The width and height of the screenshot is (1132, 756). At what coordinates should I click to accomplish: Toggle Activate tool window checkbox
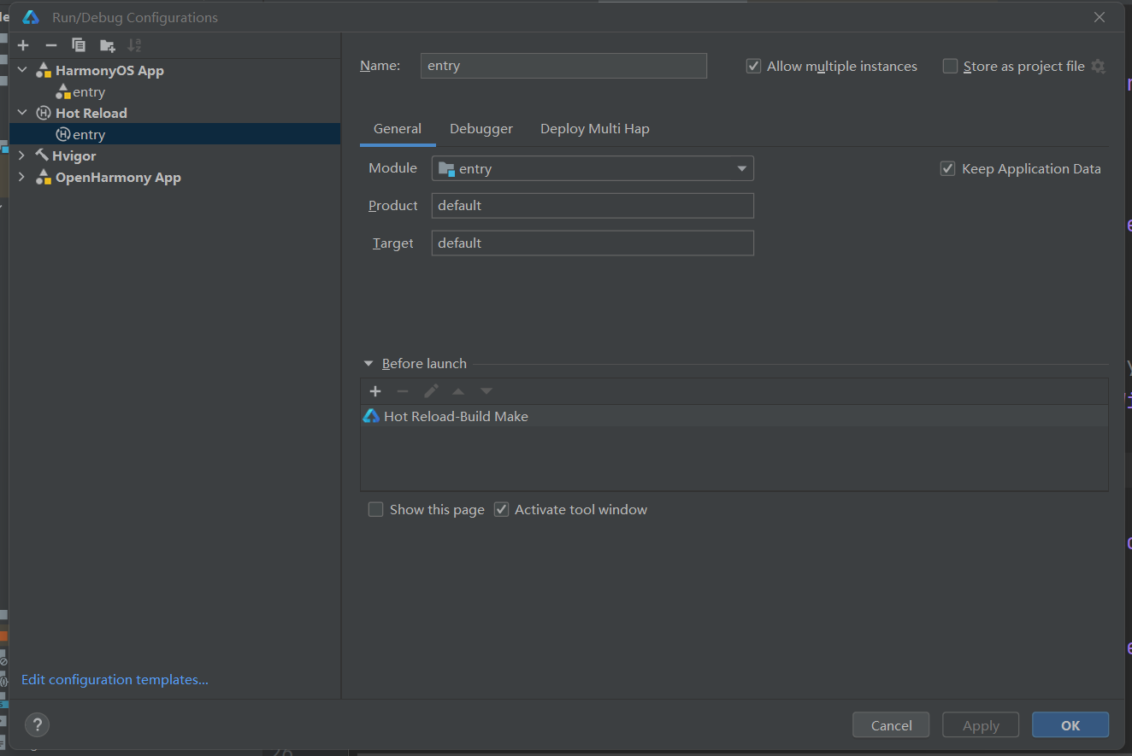pyautogui.click(x=502, y=510)
